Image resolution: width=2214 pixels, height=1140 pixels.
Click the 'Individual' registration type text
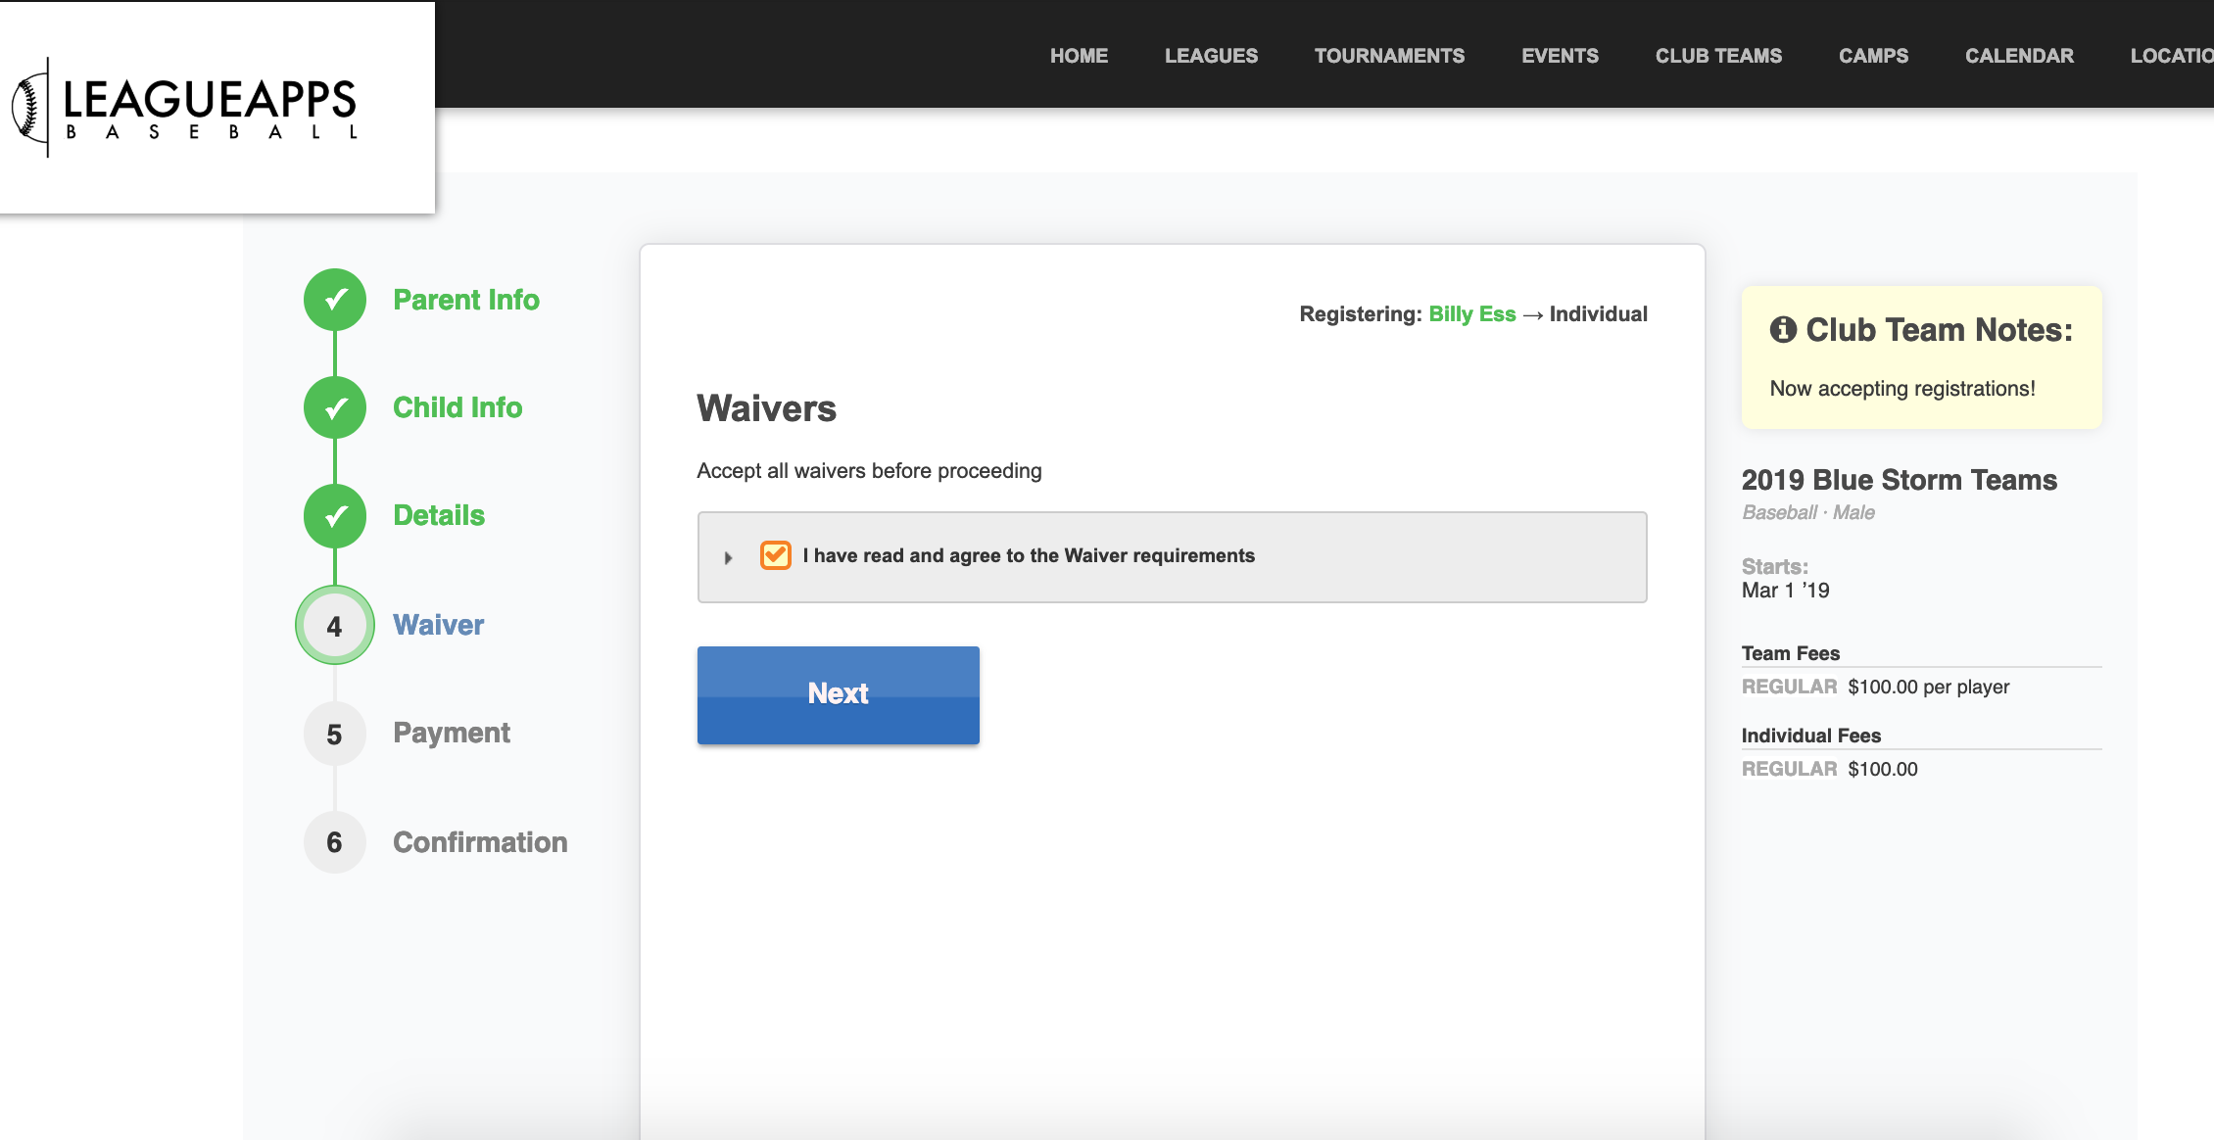coord(1598,314)
